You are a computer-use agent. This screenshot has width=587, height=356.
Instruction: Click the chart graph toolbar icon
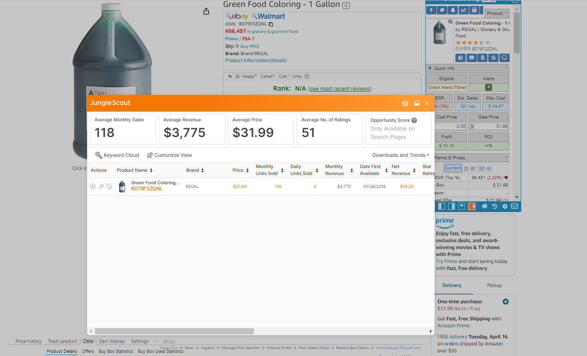coord(463,11)
